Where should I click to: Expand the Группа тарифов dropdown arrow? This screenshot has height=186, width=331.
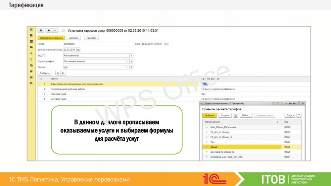pos(127,61)
